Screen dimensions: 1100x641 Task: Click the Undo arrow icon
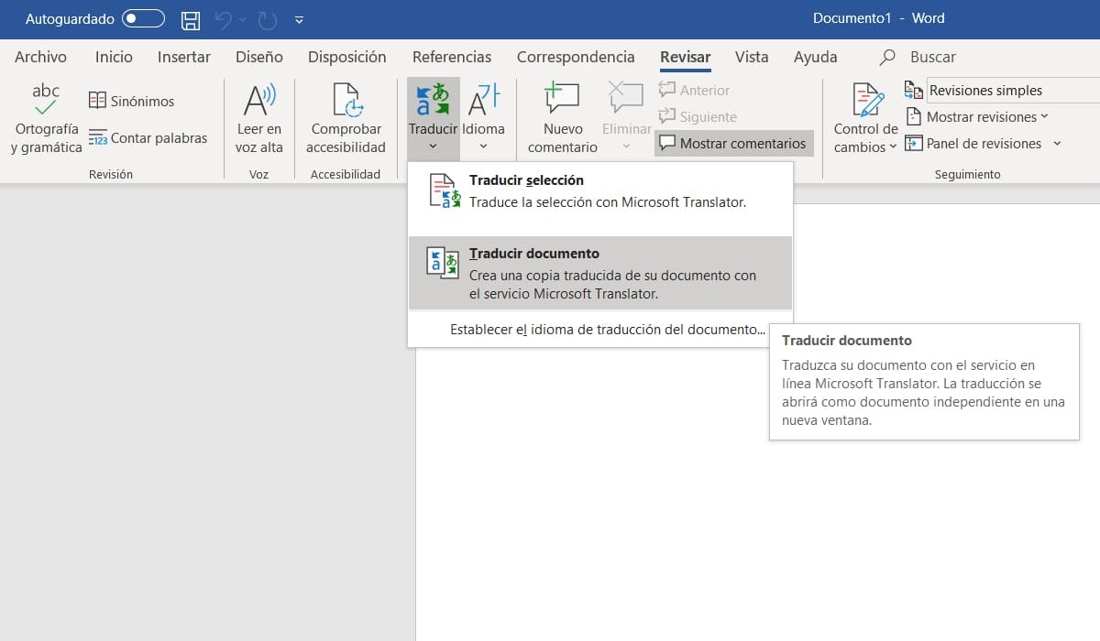(x=224, y=19)
